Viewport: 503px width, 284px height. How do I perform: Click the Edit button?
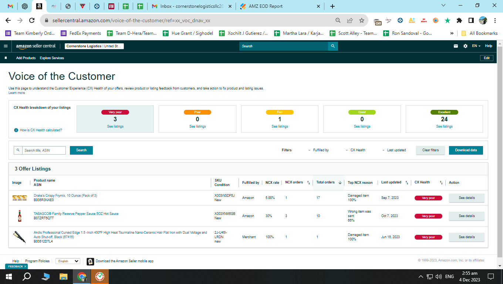click(487, 58)
